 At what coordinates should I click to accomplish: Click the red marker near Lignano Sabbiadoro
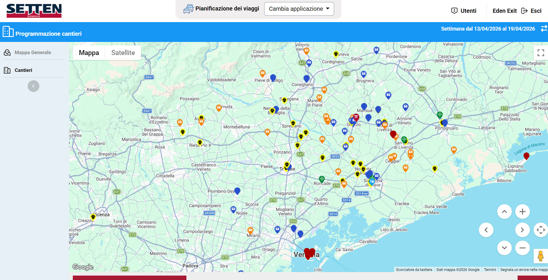coord(526,156)
